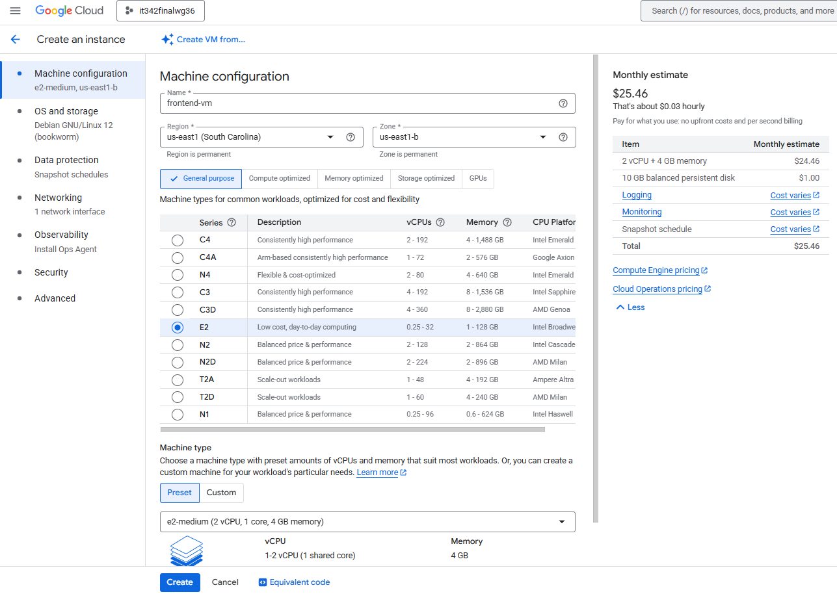Click the Memory column help icon
The image size is (837, 594).
click(507, 222)
